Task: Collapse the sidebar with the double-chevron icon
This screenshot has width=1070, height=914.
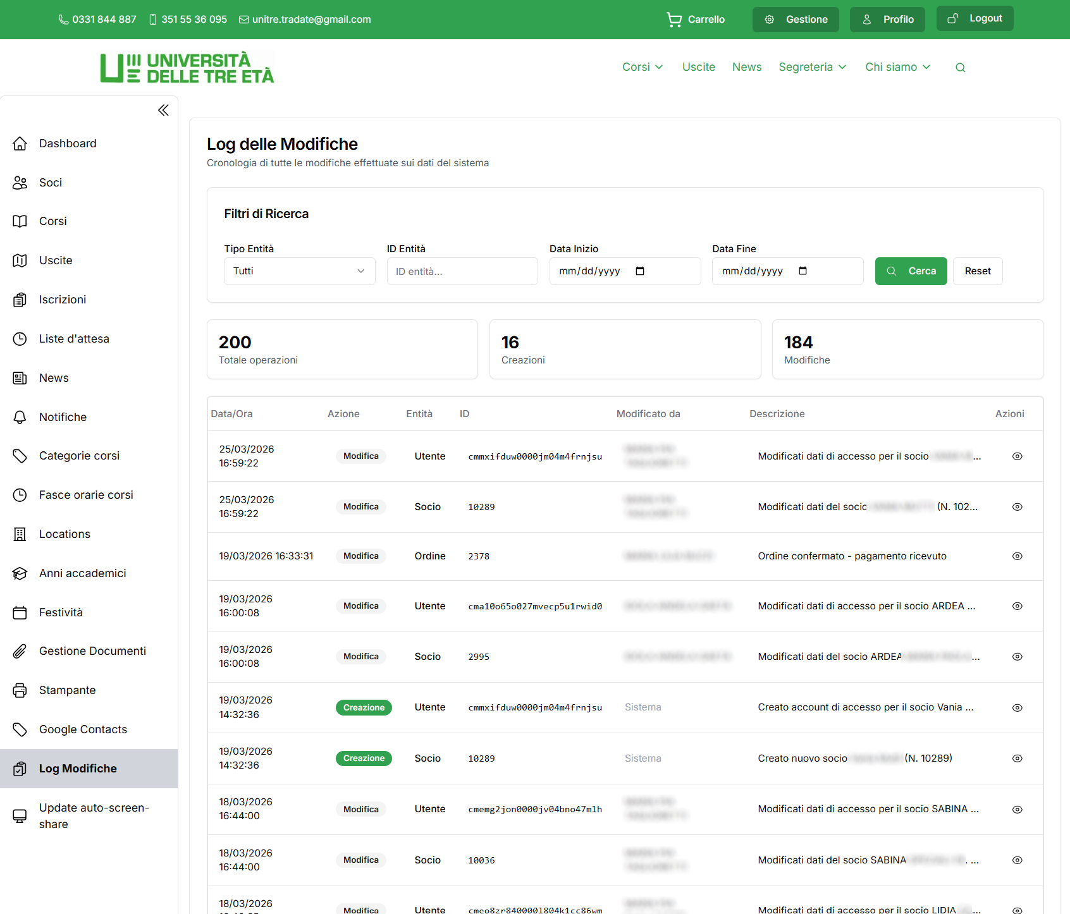Action: (163, 111)
